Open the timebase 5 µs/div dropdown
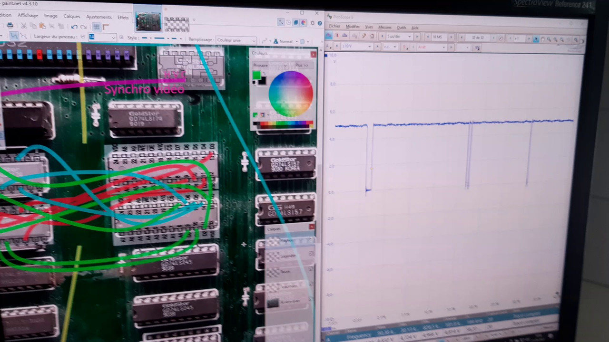 (400, 37)
